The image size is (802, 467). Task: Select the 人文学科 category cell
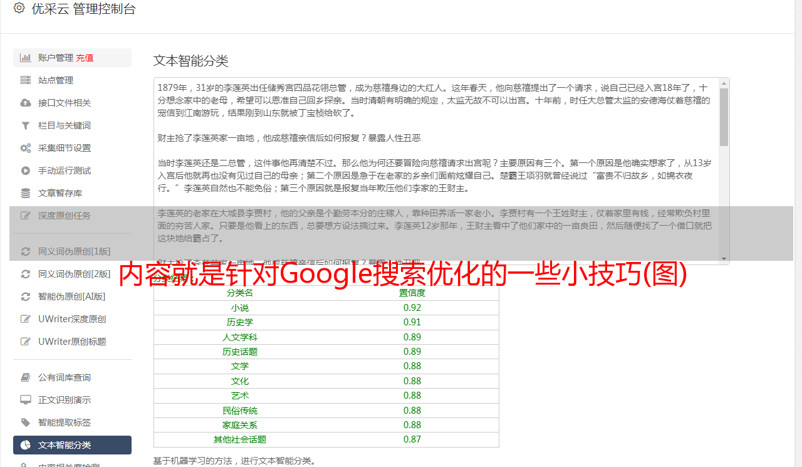click(240, 337)
